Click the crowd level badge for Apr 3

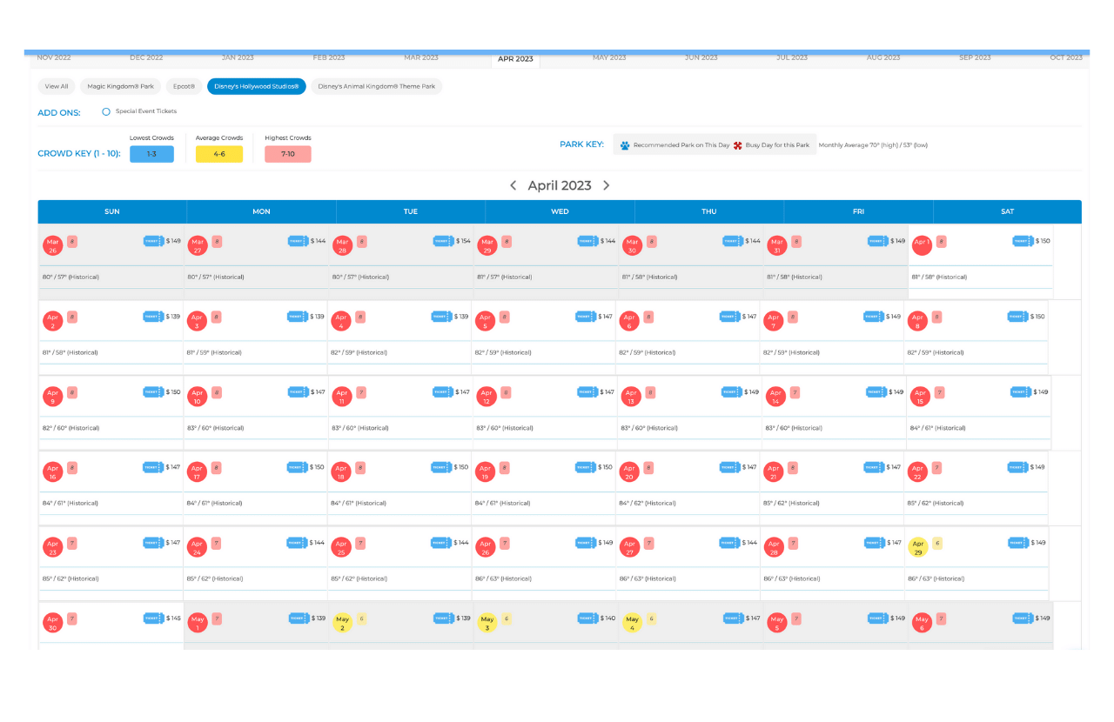pos(216,317)
